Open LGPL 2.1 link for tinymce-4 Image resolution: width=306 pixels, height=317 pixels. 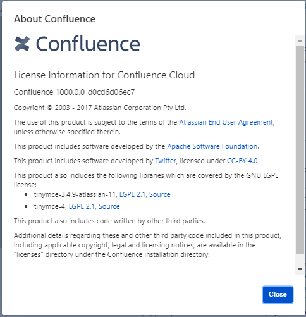click(82, 206)
